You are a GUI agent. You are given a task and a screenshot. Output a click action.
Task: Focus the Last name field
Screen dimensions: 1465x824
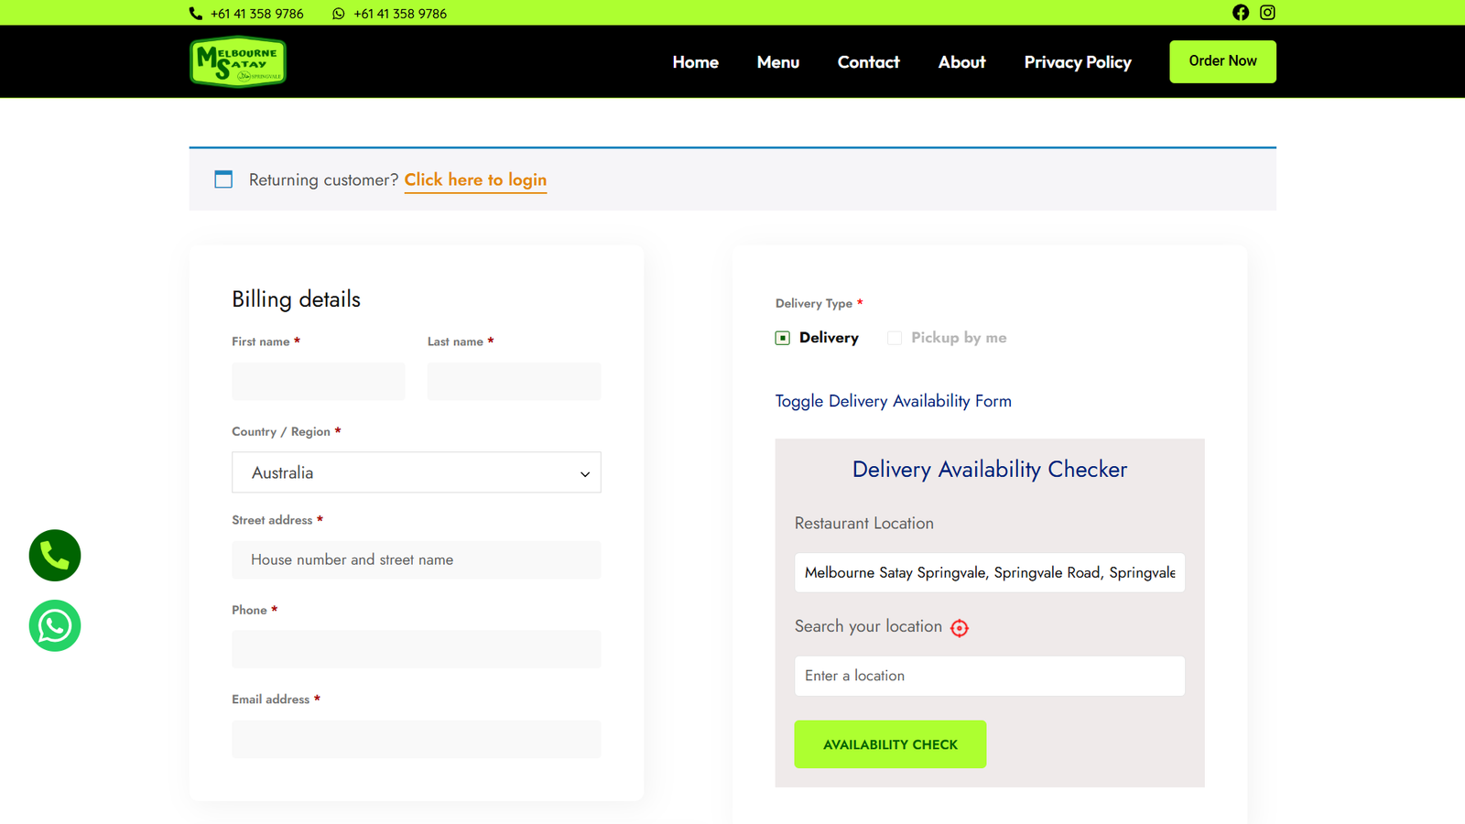pyautogui.click(x=514, y=381)
